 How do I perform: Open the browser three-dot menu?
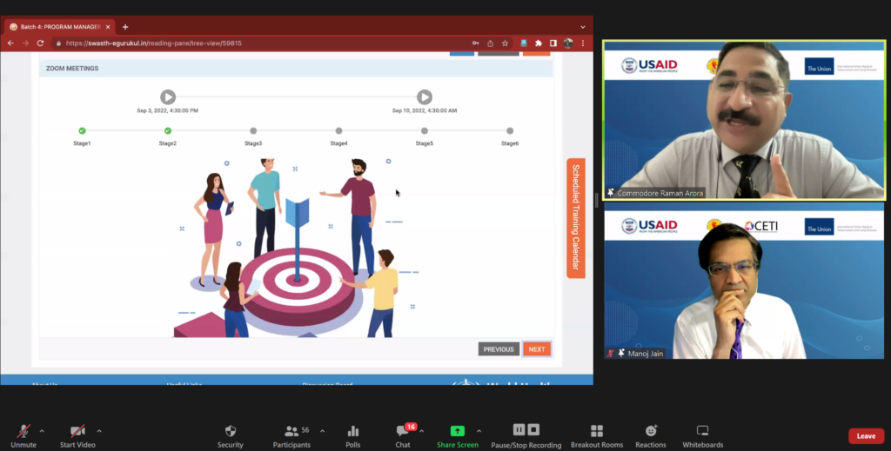(x=582, y=43)
